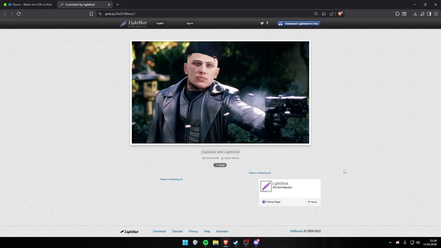Open the downloads icon in the toolbar
441x248 pixels.
415,14
